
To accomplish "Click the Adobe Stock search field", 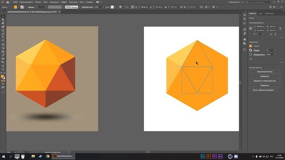I will [x=258, y=2].
